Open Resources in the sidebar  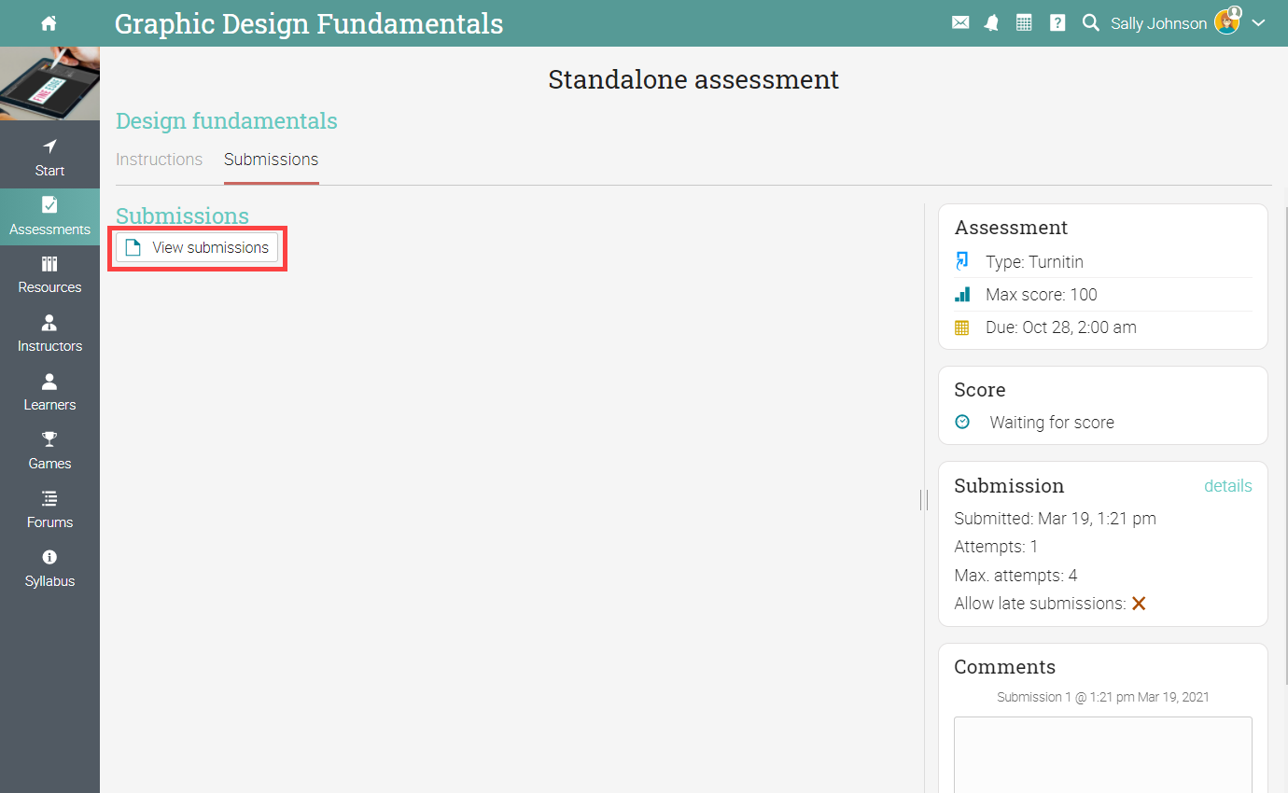(x=49, y=275)
